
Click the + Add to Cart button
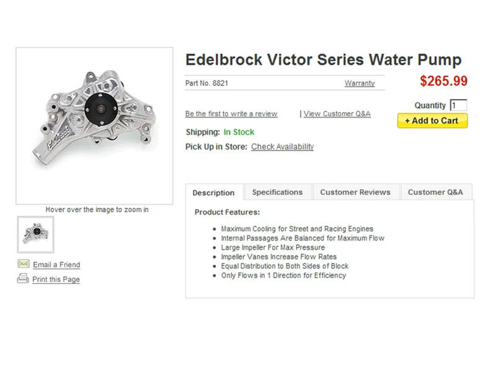coord(432,121)
